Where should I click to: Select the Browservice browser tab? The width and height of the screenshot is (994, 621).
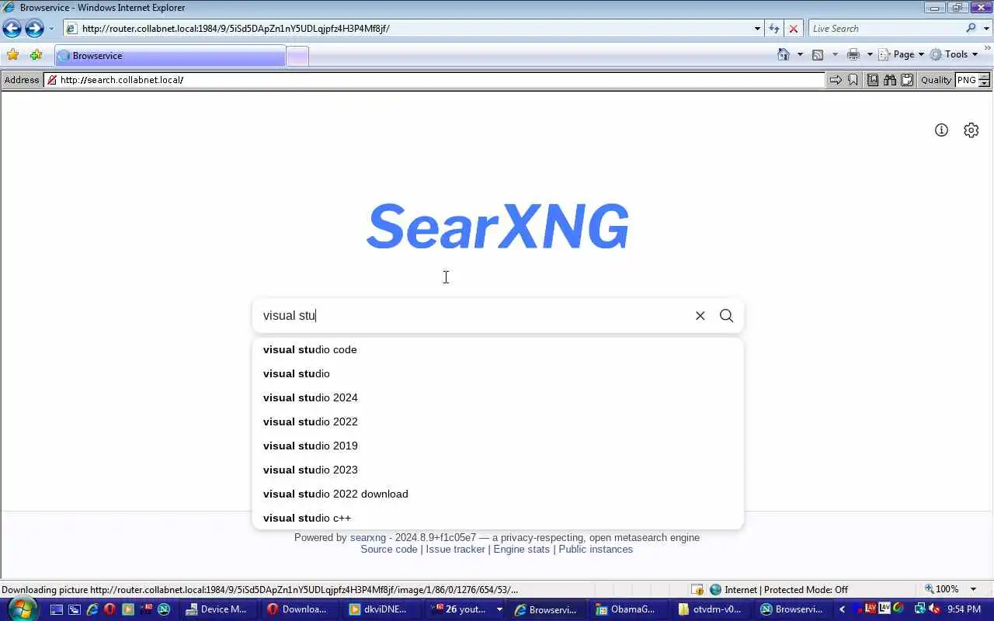point(170,56)
